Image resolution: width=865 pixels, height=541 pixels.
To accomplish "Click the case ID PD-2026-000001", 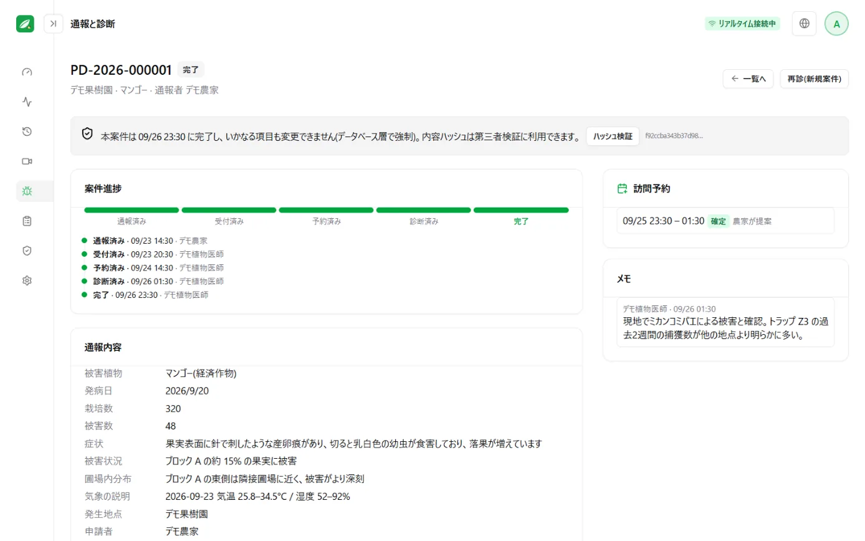I will 121,70.
